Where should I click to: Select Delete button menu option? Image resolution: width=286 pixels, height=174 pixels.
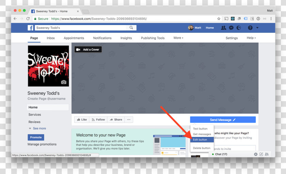pyautogui.click(x=202, y=148)
